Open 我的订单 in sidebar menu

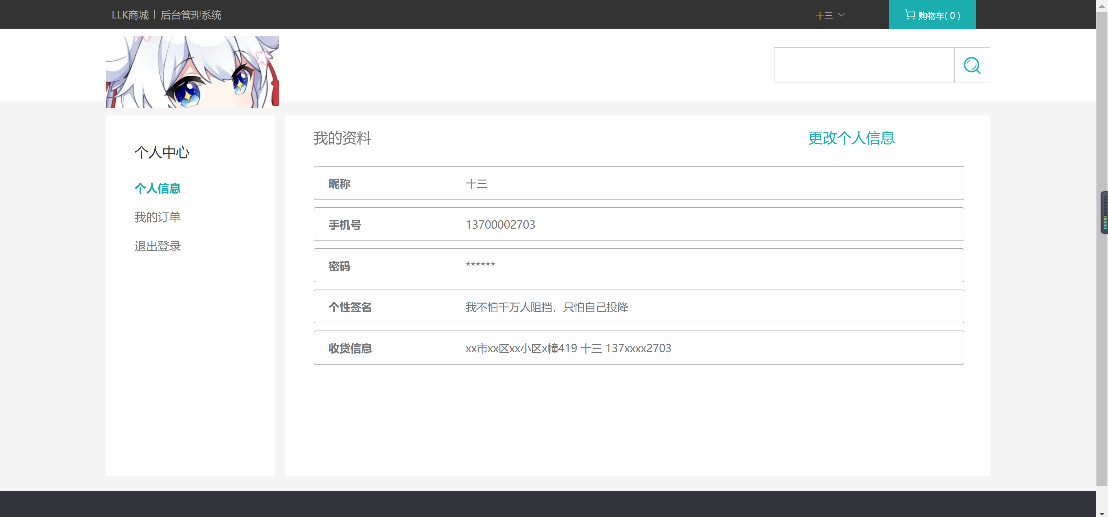(158, 217)
